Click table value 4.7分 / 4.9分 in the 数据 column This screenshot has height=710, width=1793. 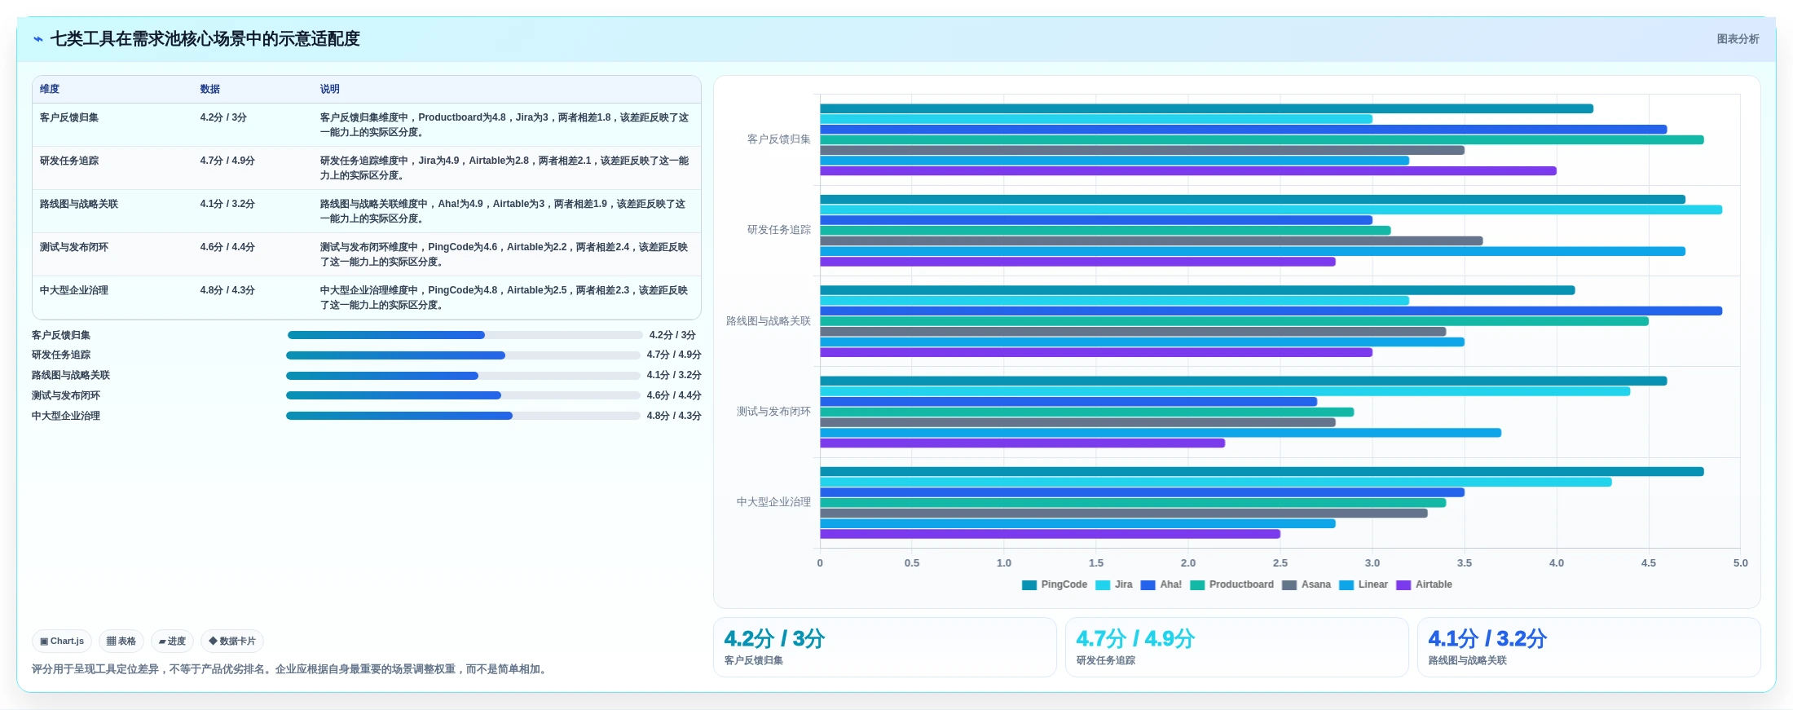coord(227,161)
